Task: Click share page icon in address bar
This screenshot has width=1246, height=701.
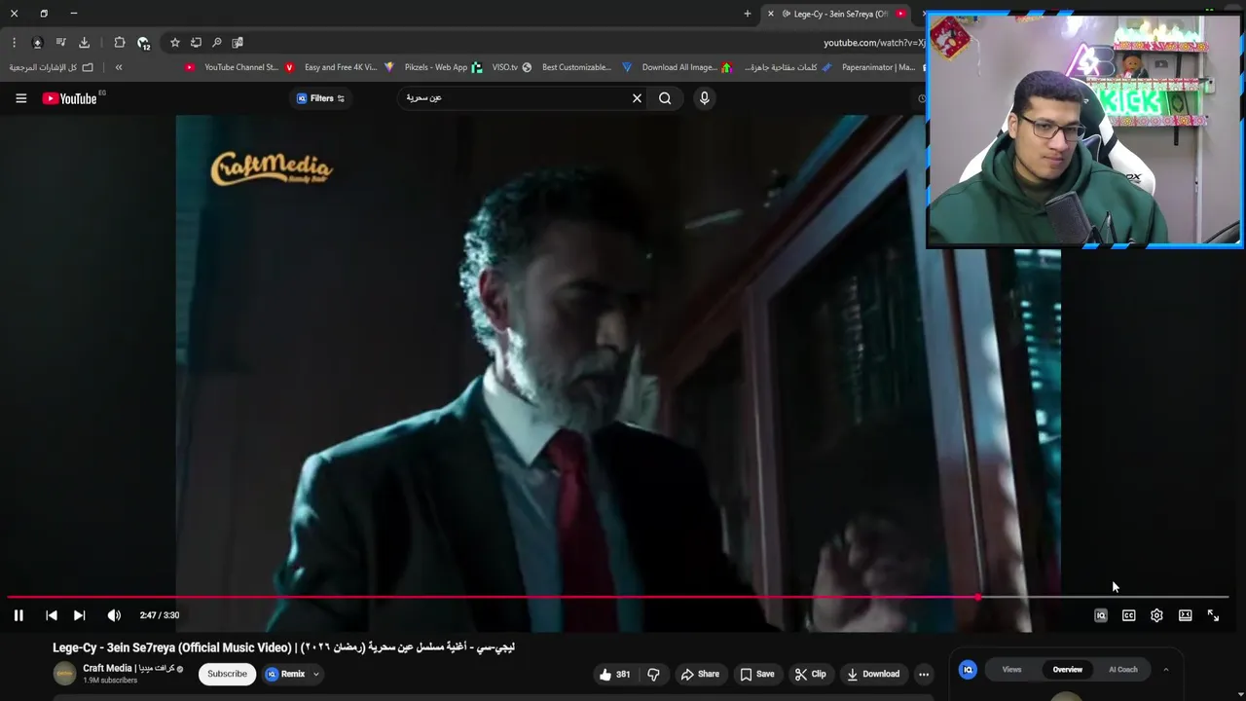Action: [x=196, y=43]
